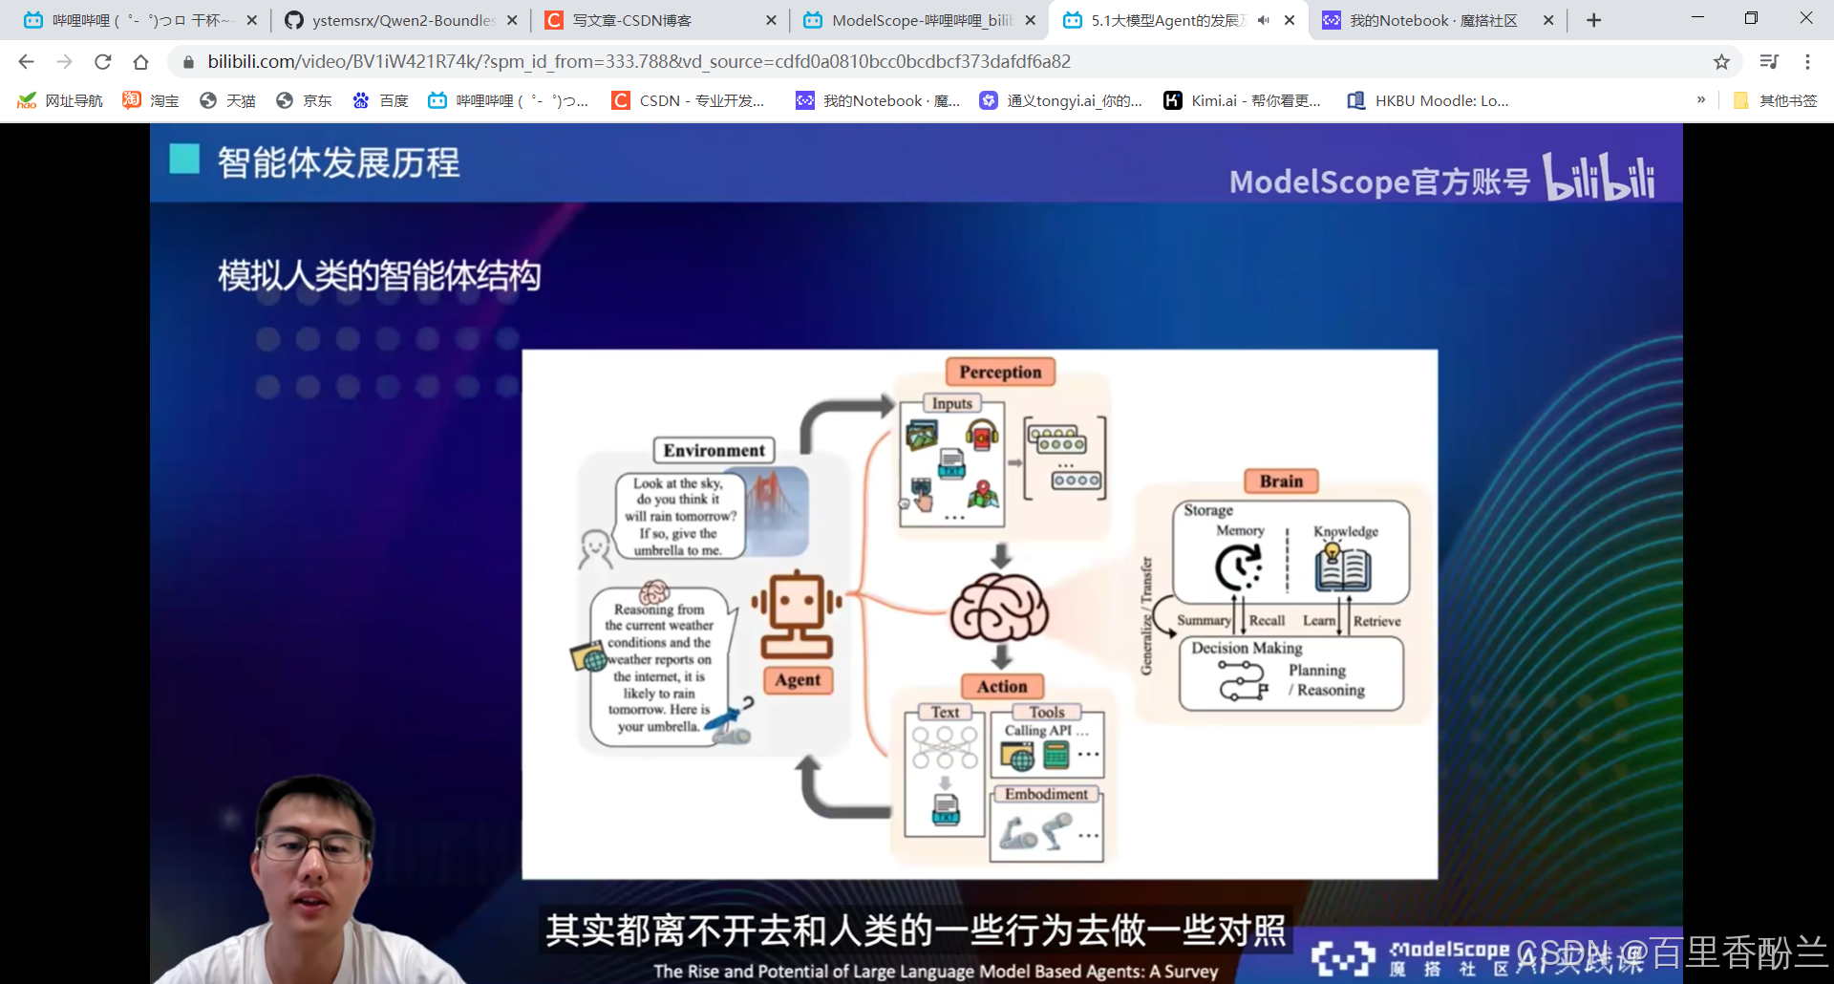Open a new browser tab
Screen dimensions: 1834x984
[1593, 20]
